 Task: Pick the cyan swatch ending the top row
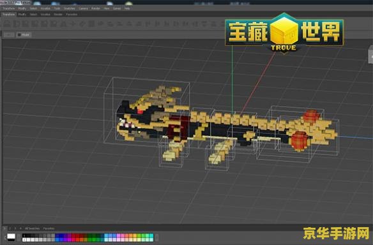coord(151,235)
